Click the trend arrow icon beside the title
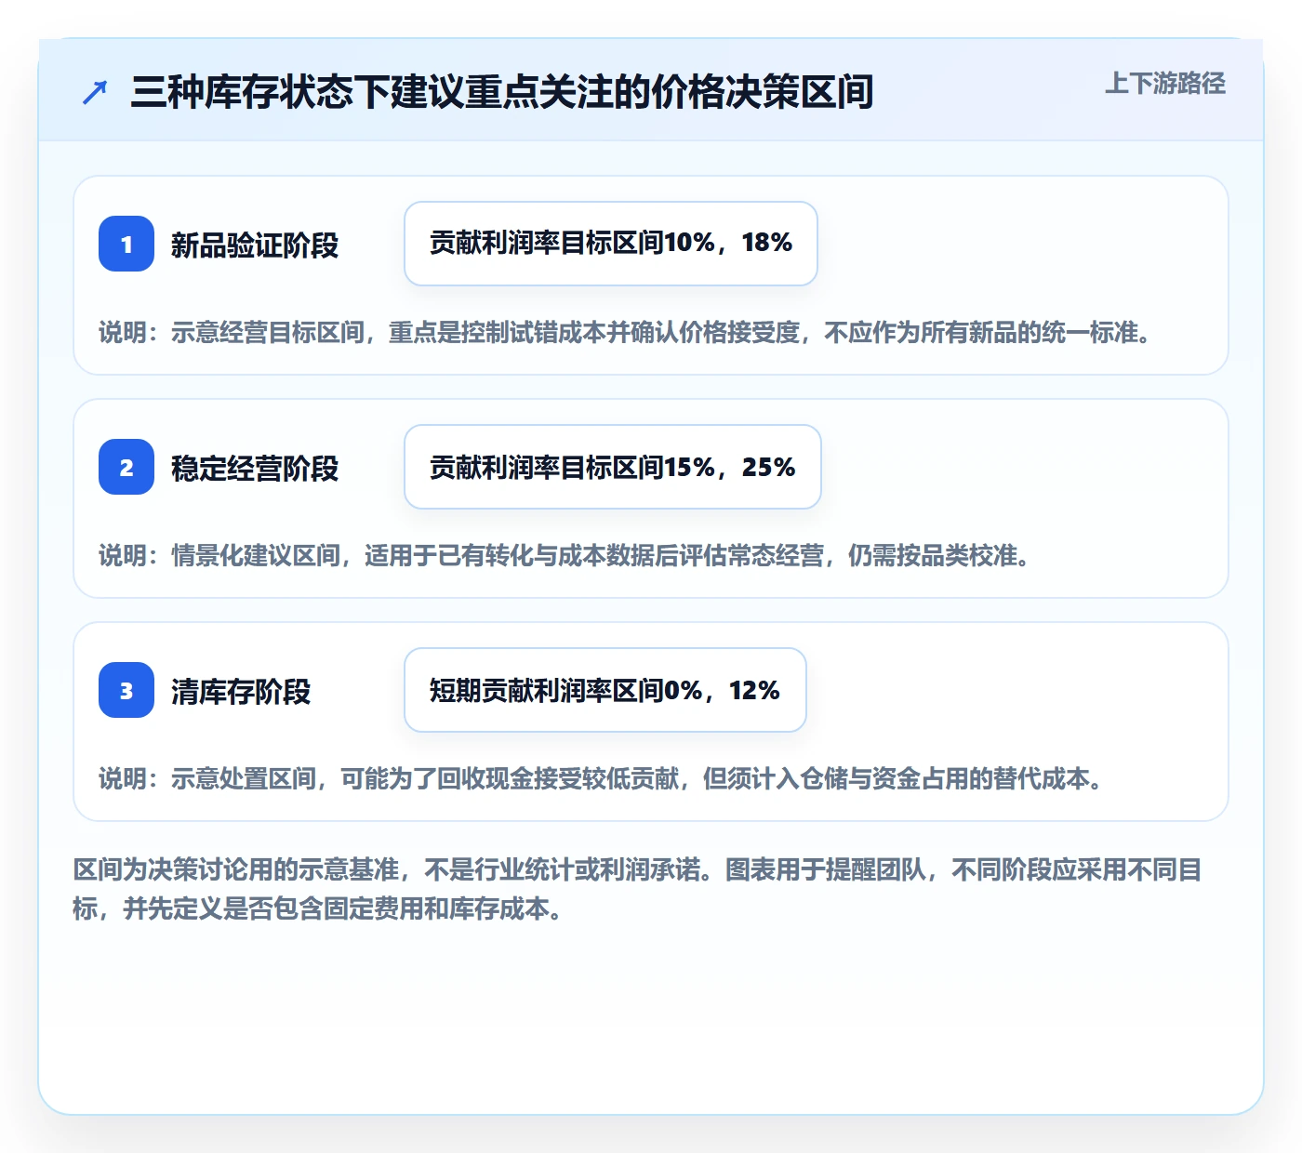1302x1153 pixels. coord(95,92)
